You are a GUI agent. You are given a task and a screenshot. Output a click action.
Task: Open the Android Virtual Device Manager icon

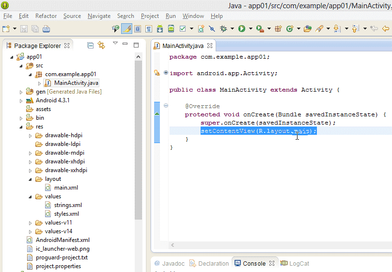[x=171, y=29]
